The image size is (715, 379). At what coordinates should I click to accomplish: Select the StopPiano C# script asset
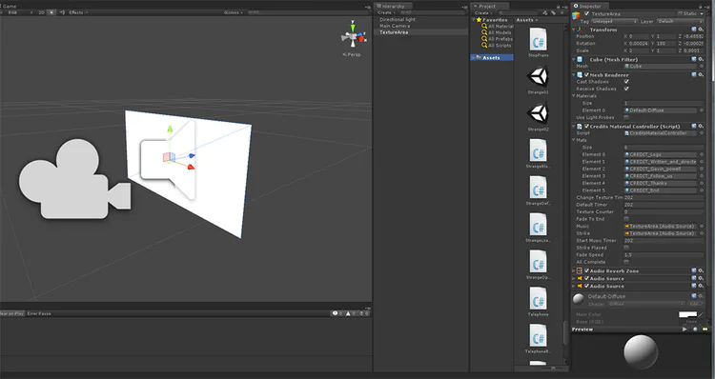[538, 42]
